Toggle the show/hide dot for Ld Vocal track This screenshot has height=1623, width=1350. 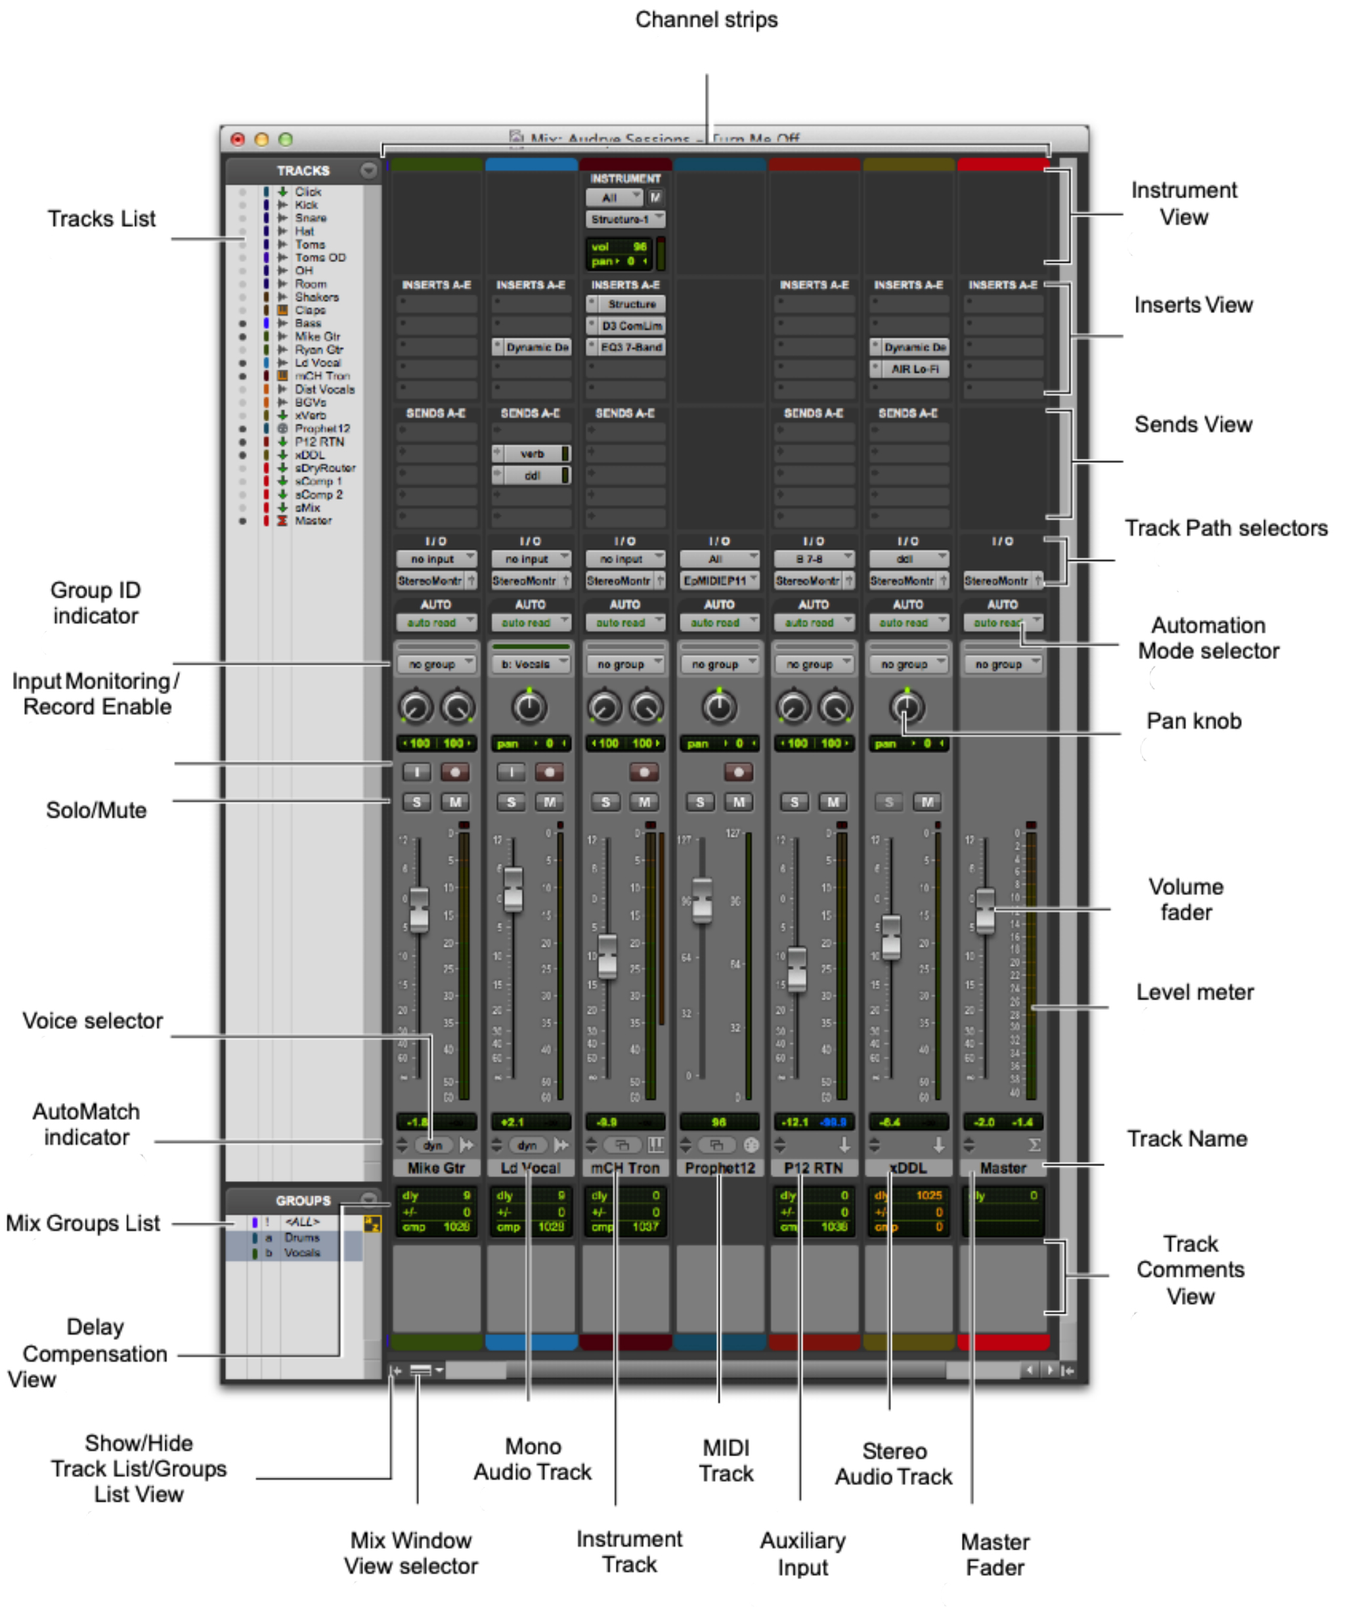tap(243, 362)
